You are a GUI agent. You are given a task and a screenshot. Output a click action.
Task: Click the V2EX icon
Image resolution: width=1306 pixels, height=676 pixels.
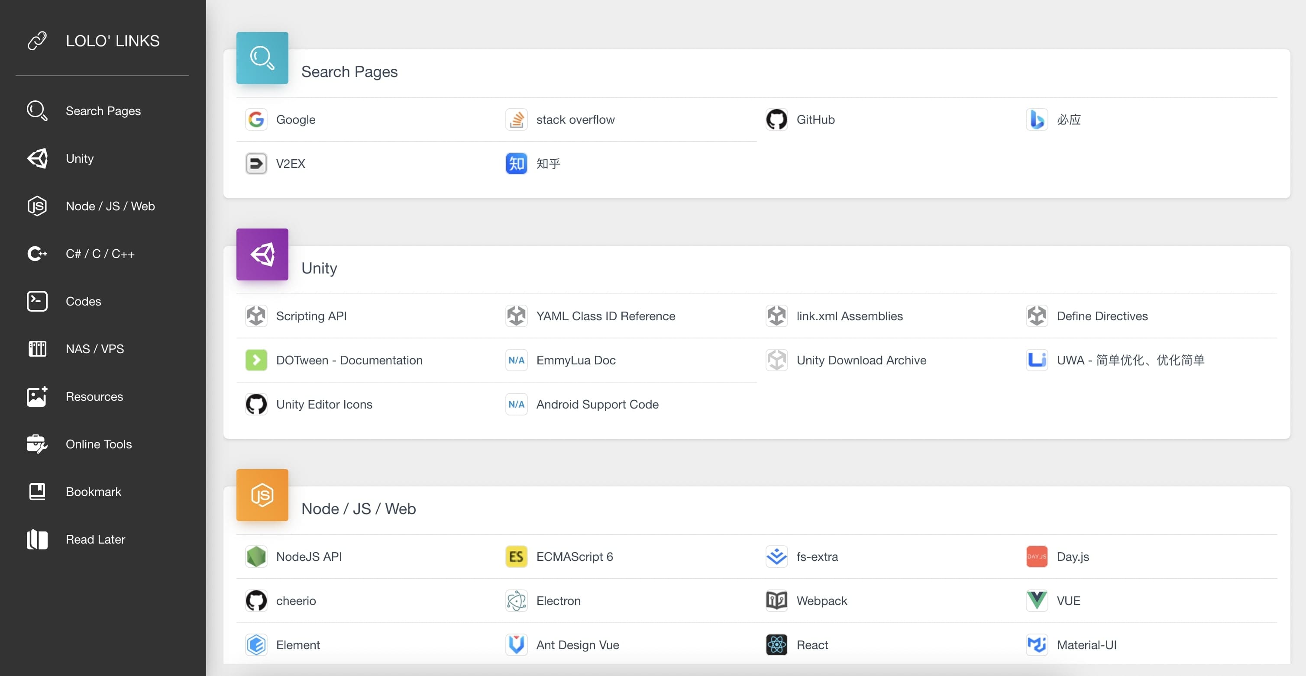click(256, 164)
